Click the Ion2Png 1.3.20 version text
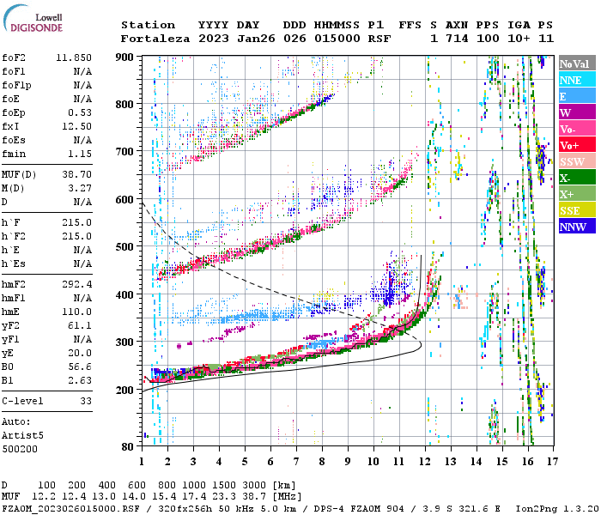 point(557,509)
